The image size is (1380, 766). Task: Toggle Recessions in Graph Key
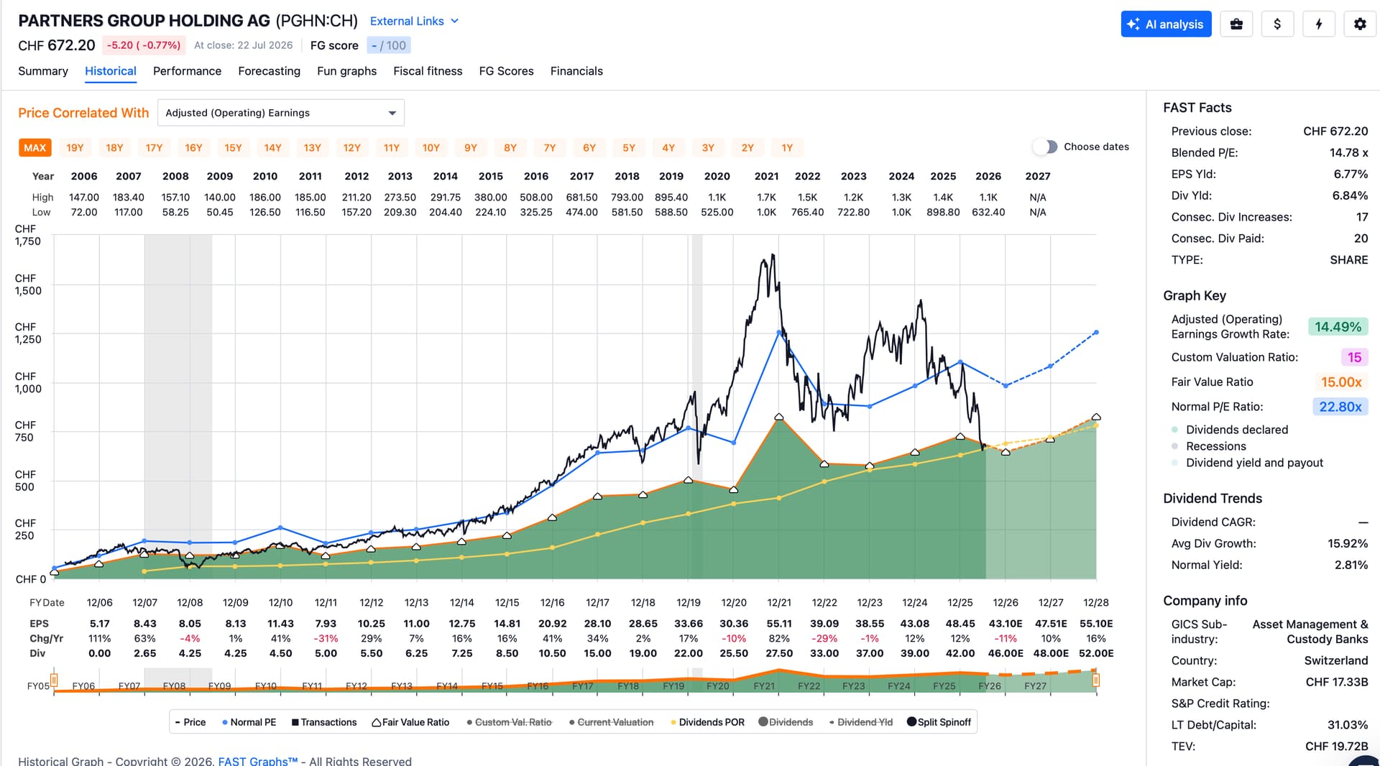[1209, 446]
